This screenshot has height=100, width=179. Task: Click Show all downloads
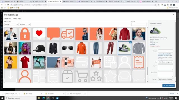(x=172, y=94)
